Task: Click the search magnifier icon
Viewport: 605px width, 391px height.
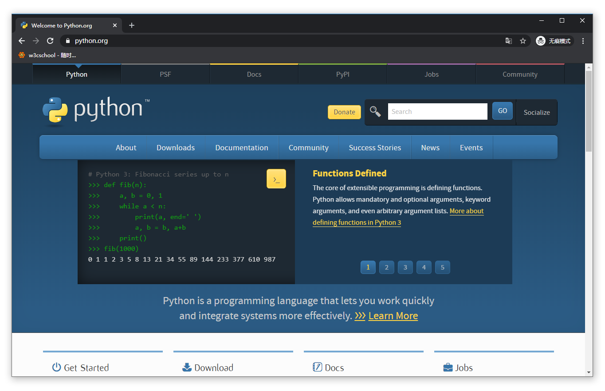Action: (375, 111)
